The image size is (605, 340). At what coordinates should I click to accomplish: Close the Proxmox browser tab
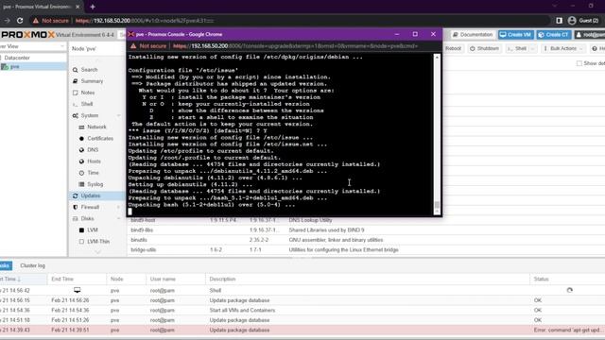pyautogui.click(x=78, y=7)
